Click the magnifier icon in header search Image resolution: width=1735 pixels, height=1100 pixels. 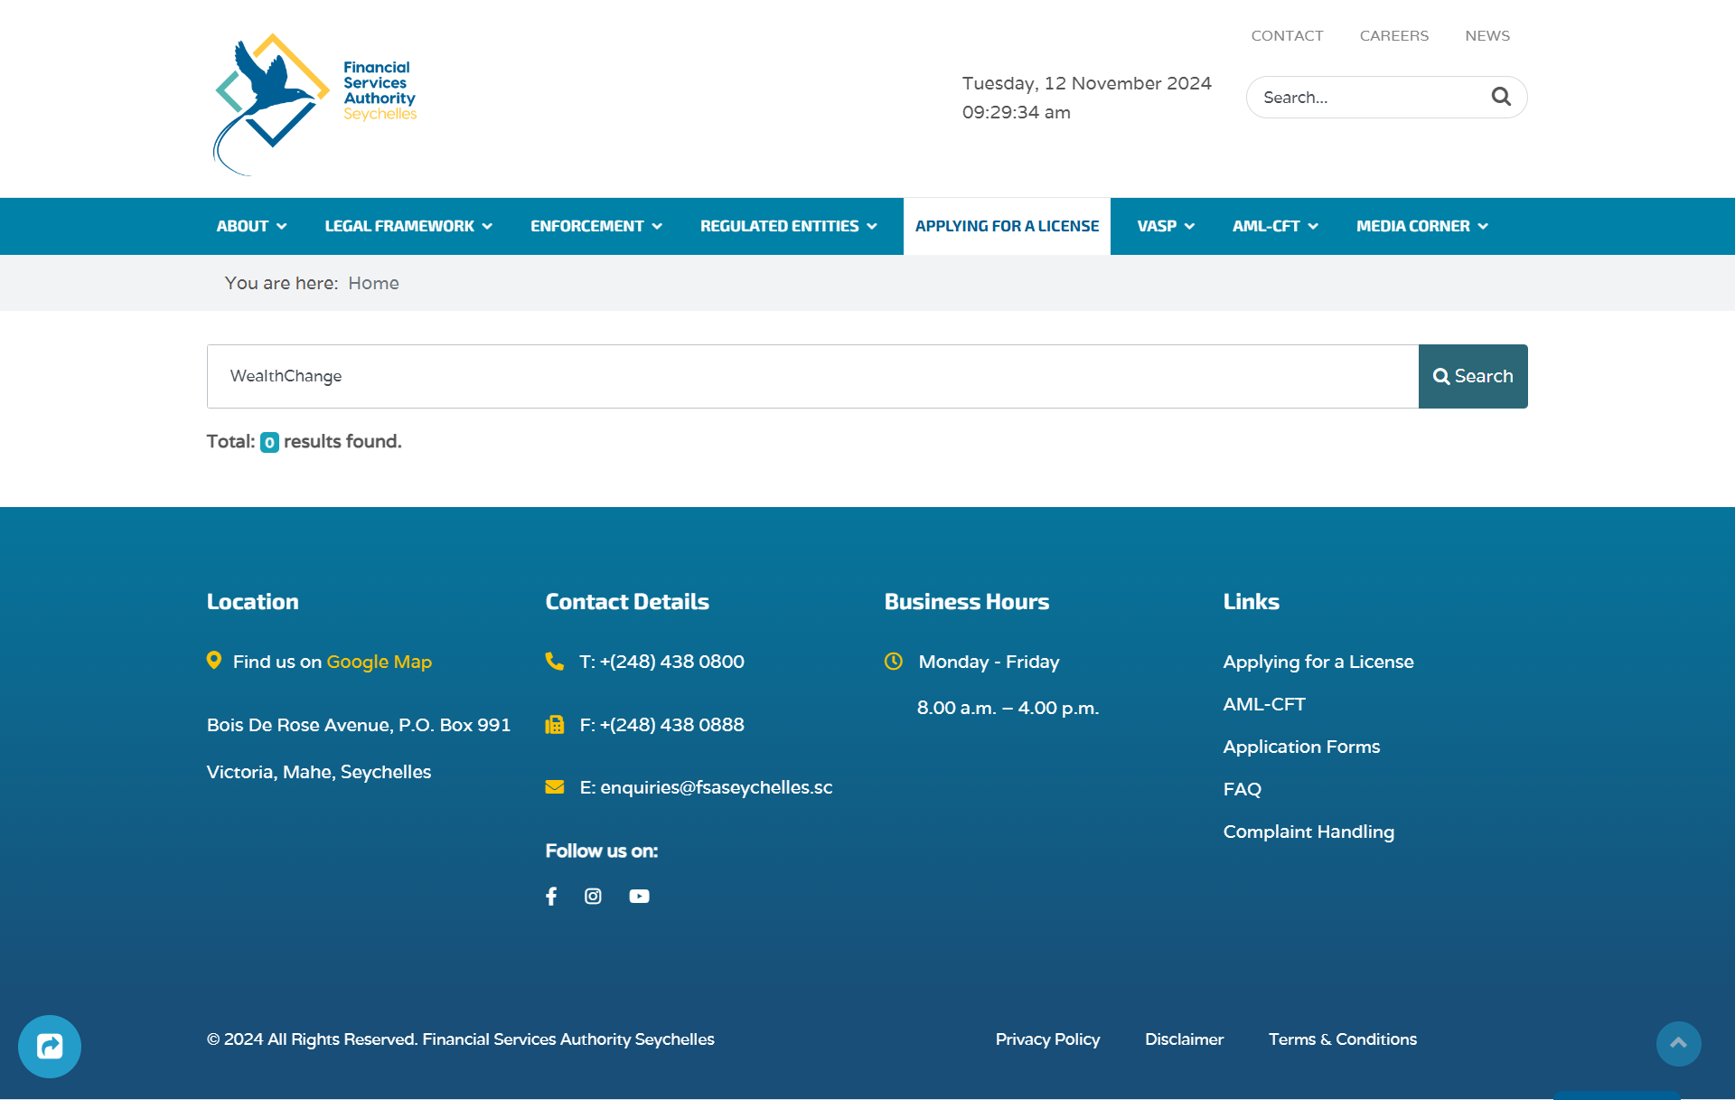[x=1501, y=97]
